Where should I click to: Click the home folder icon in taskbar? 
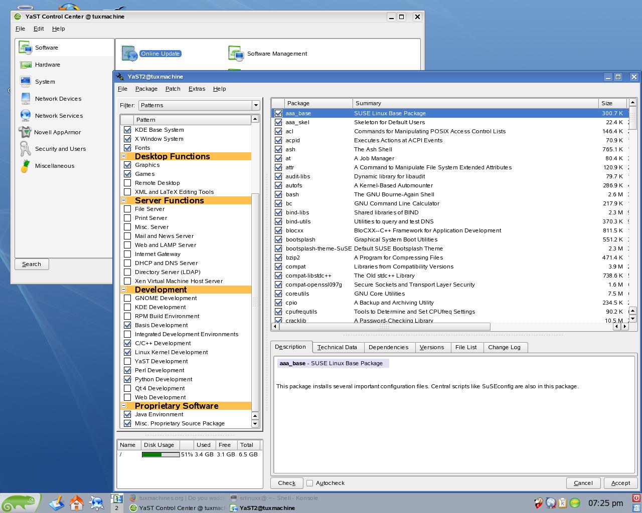(76, 502)
